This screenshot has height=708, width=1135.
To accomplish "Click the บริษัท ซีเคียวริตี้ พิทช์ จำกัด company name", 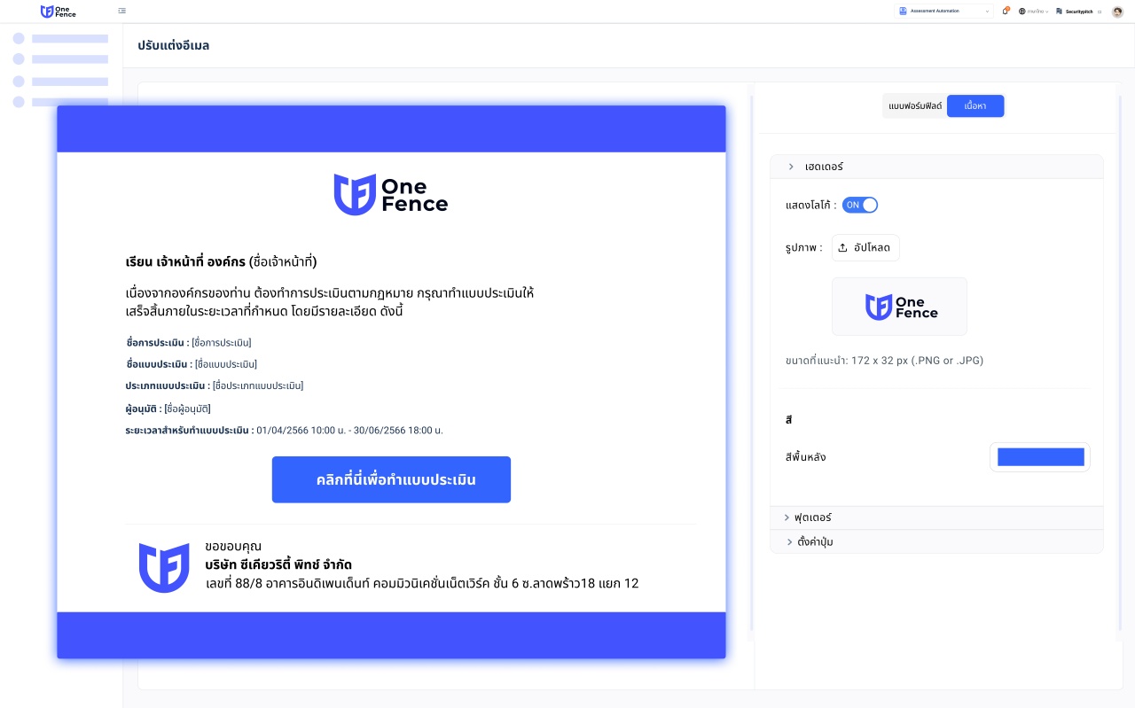I will coord(279,564).
